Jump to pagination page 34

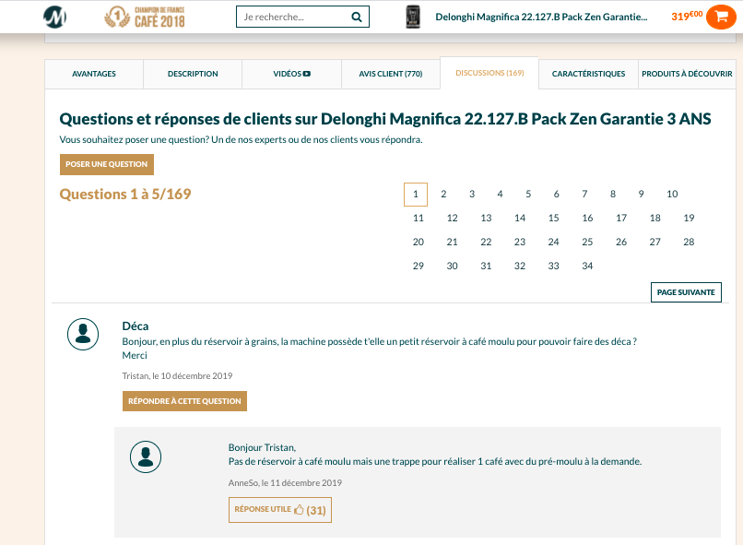coord(587,266)
